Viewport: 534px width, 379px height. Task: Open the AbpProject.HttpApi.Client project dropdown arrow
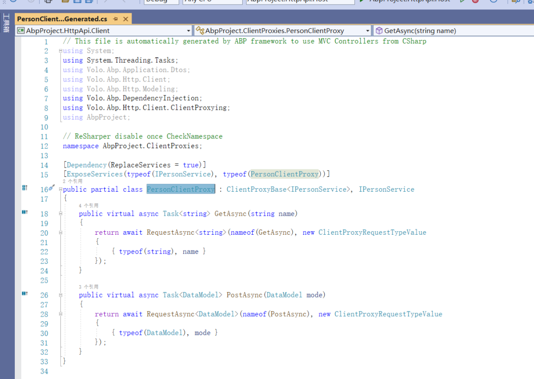pos(188,31)
